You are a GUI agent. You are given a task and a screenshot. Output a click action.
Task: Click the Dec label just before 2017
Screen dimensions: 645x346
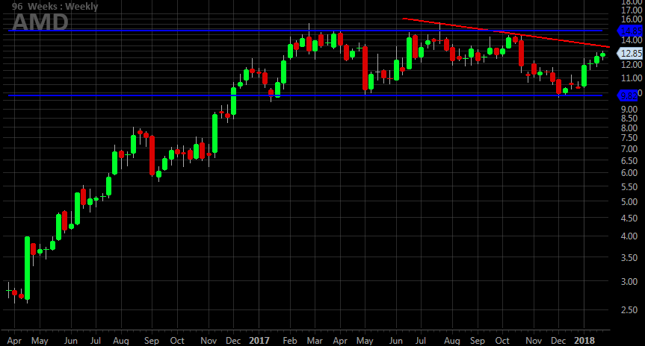(233, 341)
